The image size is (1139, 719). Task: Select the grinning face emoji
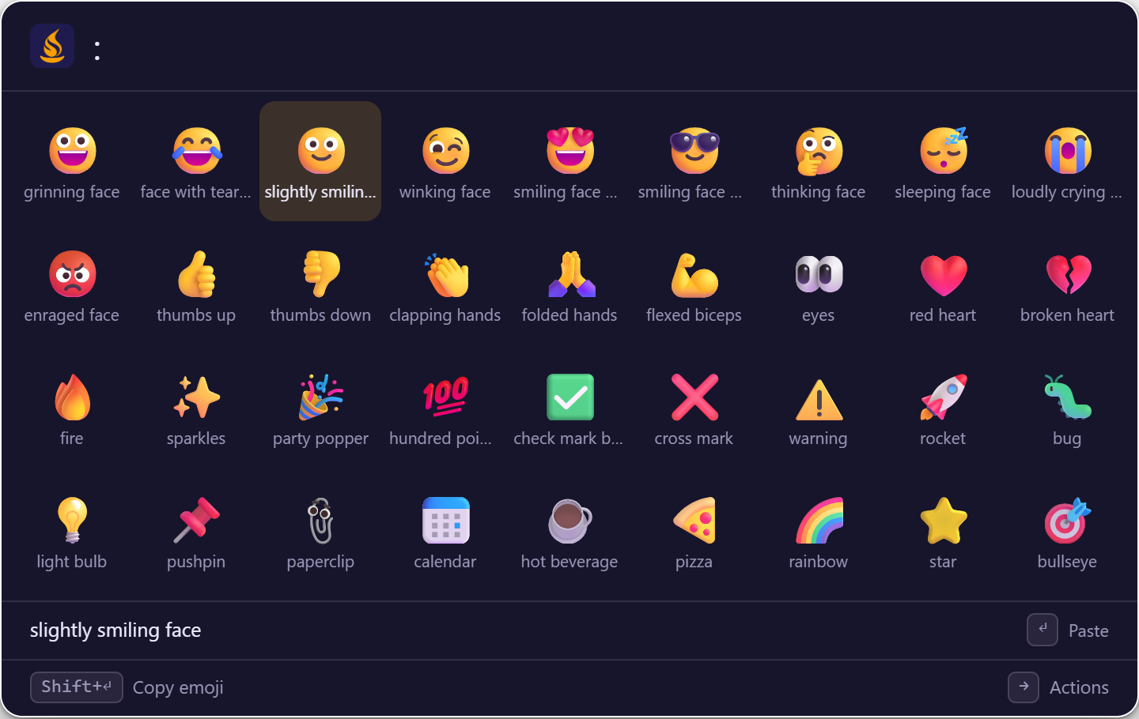(72, 161)
